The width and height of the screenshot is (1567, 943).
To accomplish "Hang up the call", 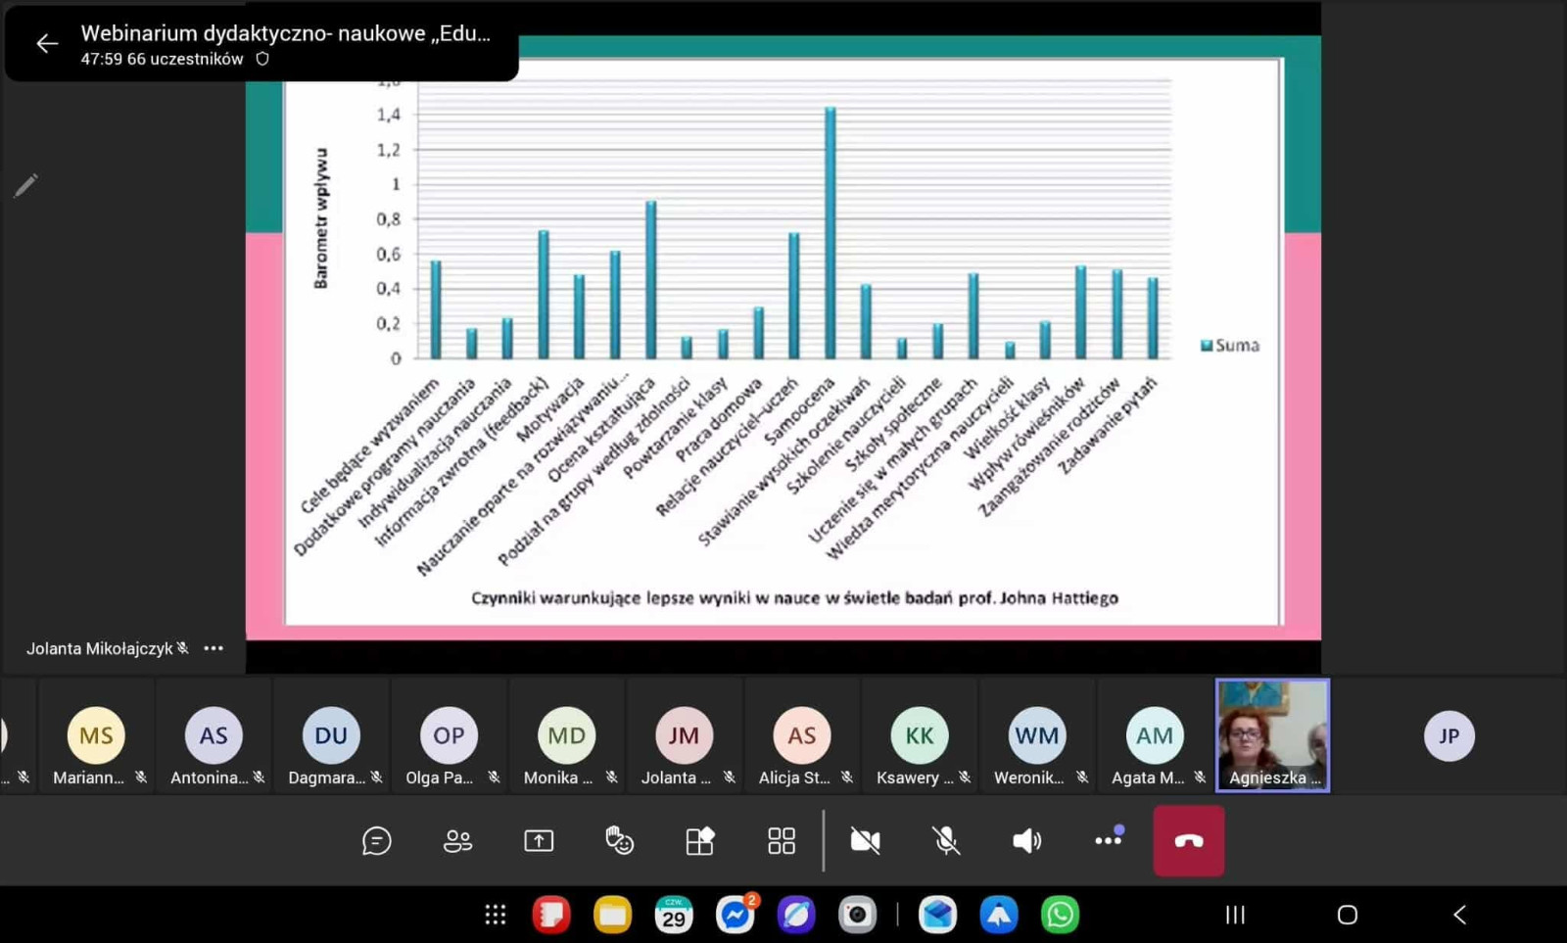I will (1188, 841).
